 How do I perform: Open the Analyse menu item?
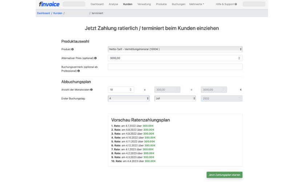(113, 4)
